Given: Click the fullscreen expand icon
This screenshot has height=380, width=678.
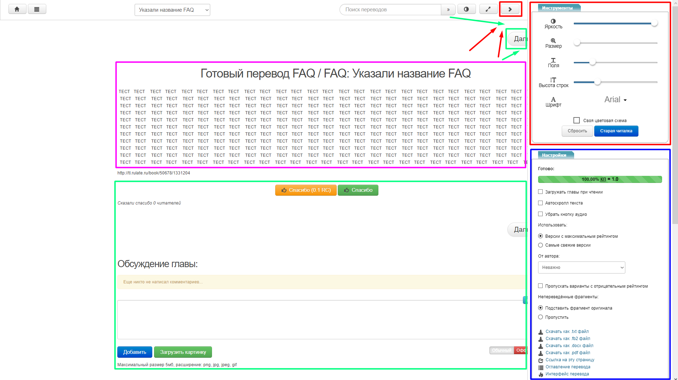Looking at the screenshot, I should (x=488, y=9).
